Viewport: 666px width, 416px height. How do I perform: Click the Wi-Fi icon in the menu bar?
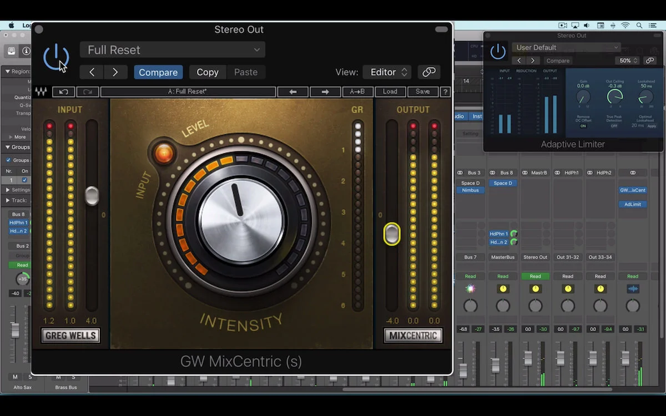[626, 25]
